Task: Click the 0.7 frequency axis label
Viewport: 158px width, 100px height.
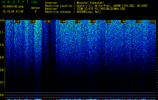Action: pos(2,82)
